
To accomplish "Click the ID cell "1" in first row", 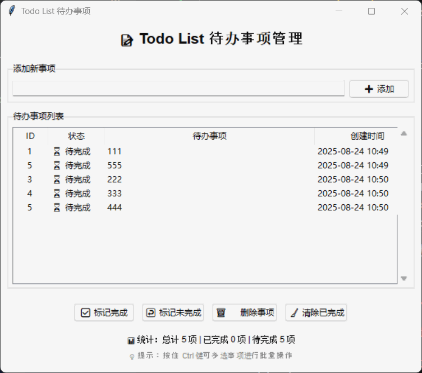I will [x=30, y=151].
